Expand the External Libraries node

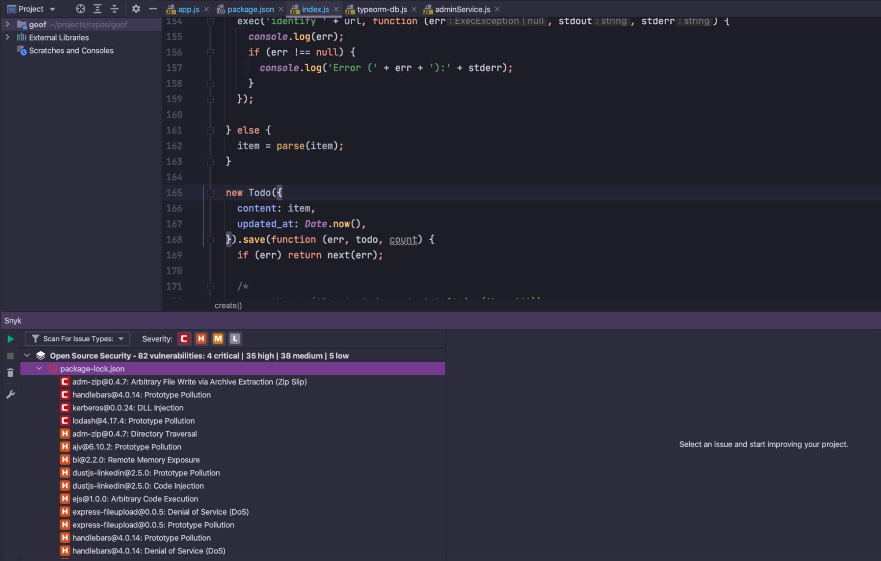pyautogui.click(x=8, y=37)
